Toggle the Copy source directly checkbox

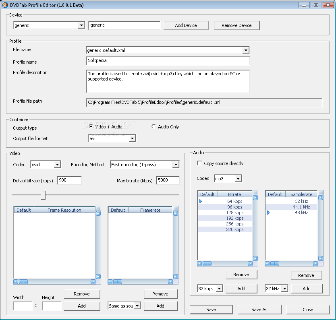point(199,163)
